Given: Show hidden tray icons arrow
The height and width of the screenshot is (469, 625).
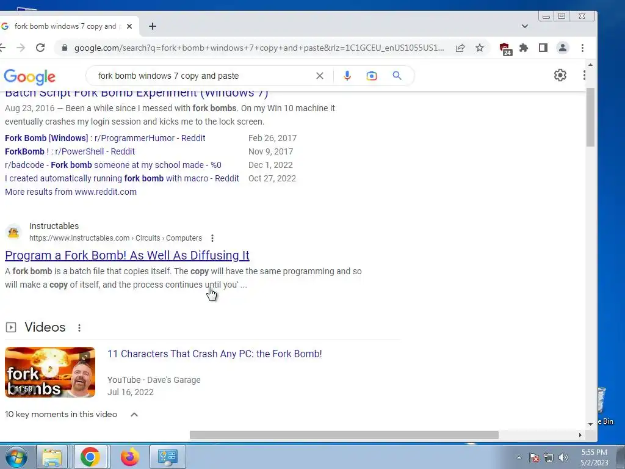Looking at the screenshot, I should pos(519,457).
